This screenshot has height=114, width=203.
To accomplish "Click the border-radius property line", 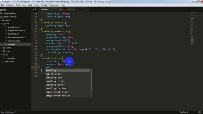I will point(60,47).
